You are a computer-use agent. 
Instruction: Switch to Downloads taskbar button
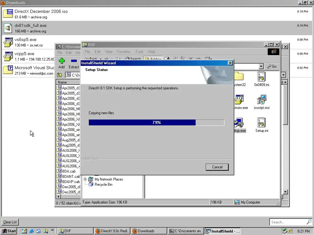pyautogui.click(x=149, y=231)
